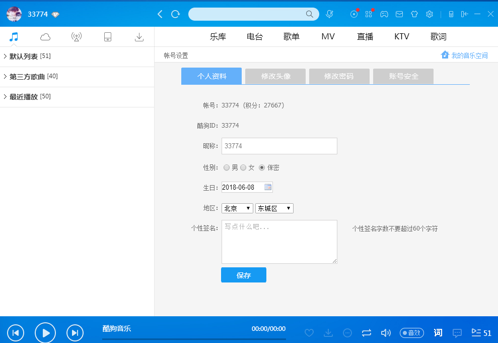Open more options ellipsis in player bar
The height and width of the screenshot is (343, 498).
347,333
